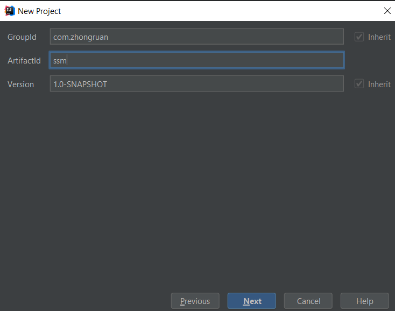Open Help for this dialog
395x311 pixels.
pos(364,301)
